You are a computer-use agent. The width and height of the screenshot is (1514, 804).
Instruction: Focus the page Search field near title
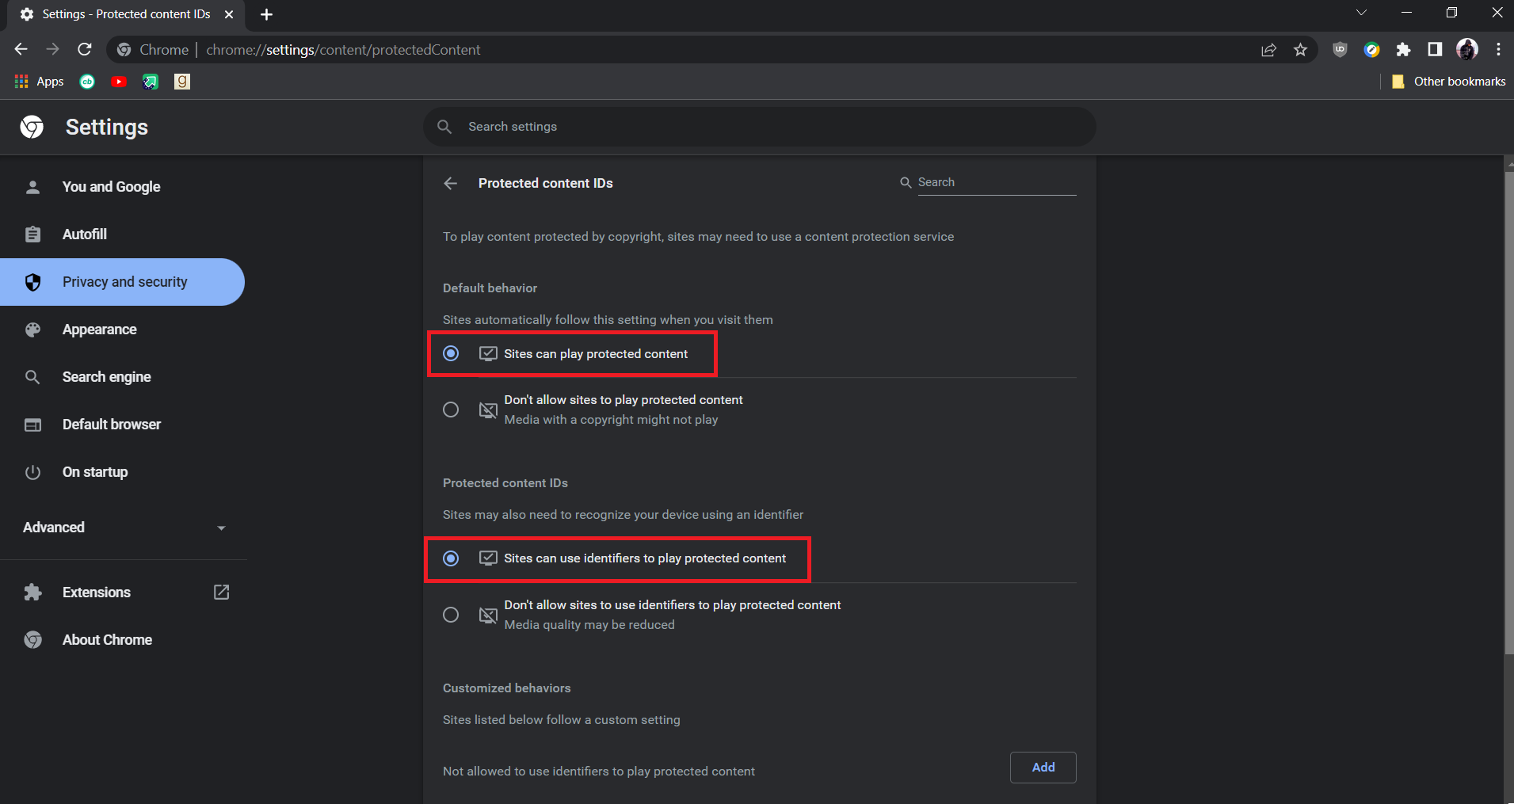click(996, 182)
